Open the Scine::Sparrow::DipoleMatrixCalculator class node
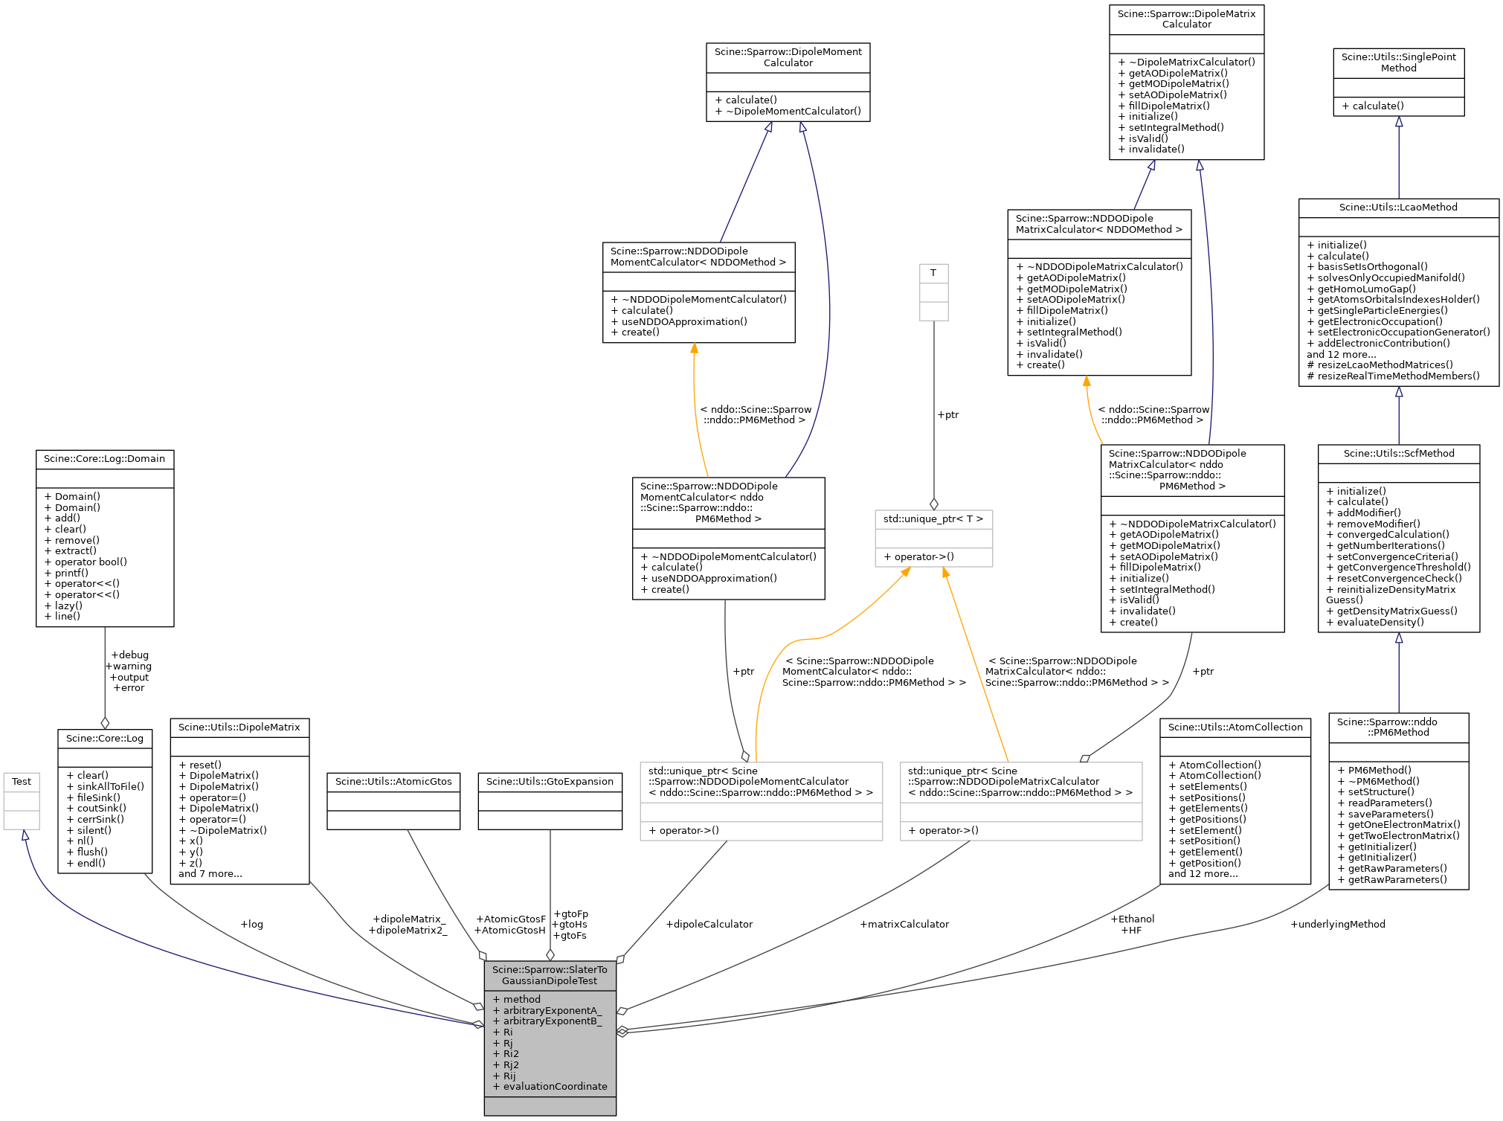 (1186, 82)
